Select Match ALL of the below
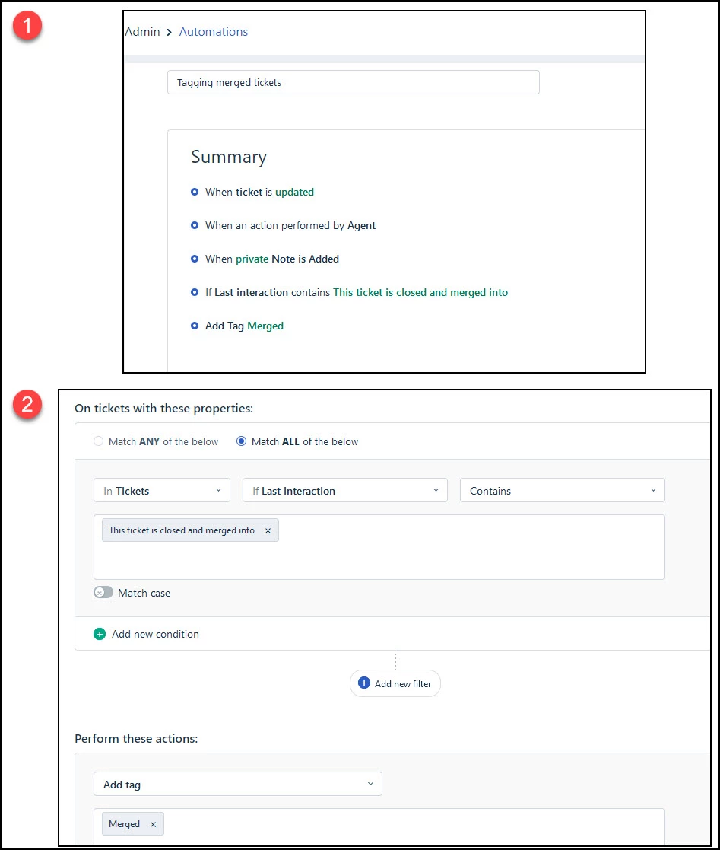The image size is (720, 850). (241, 441)
